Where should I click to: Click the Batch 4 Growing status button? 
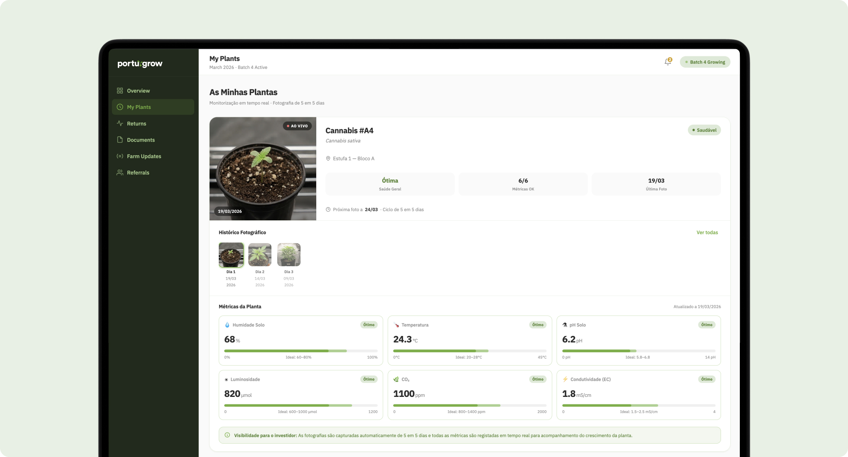[x=705, y=61]
